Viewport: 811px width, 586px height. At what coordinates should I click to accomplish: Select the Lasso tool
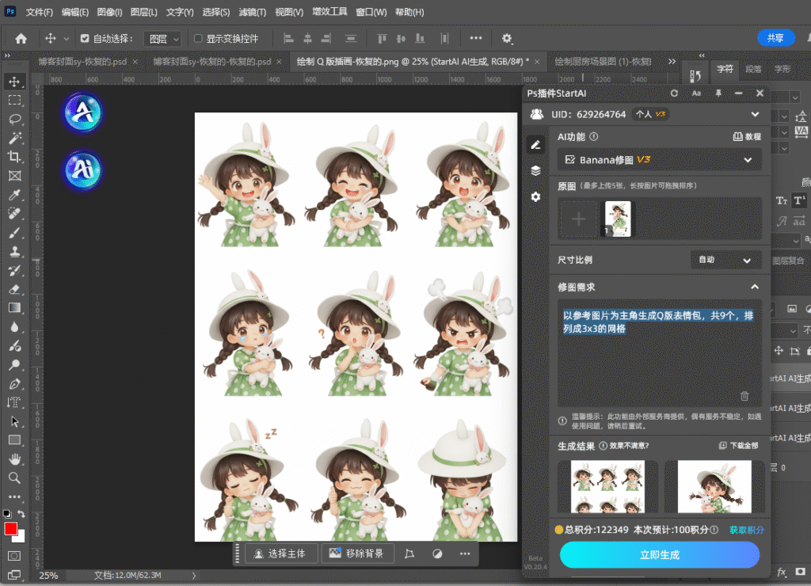tap(14, 119)
